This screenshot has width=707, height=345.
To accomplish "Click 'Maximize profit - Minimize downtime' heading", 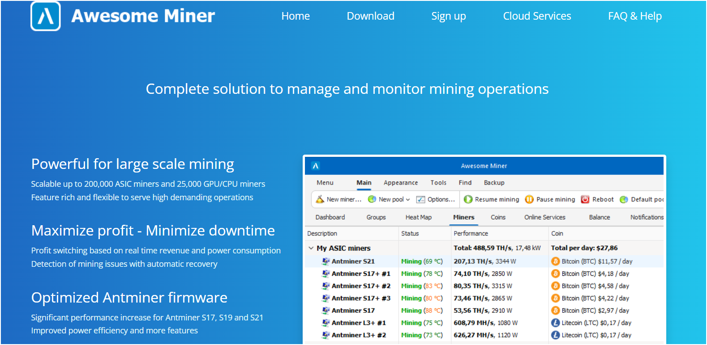I will pyautogui.click(x=153, y=231).
